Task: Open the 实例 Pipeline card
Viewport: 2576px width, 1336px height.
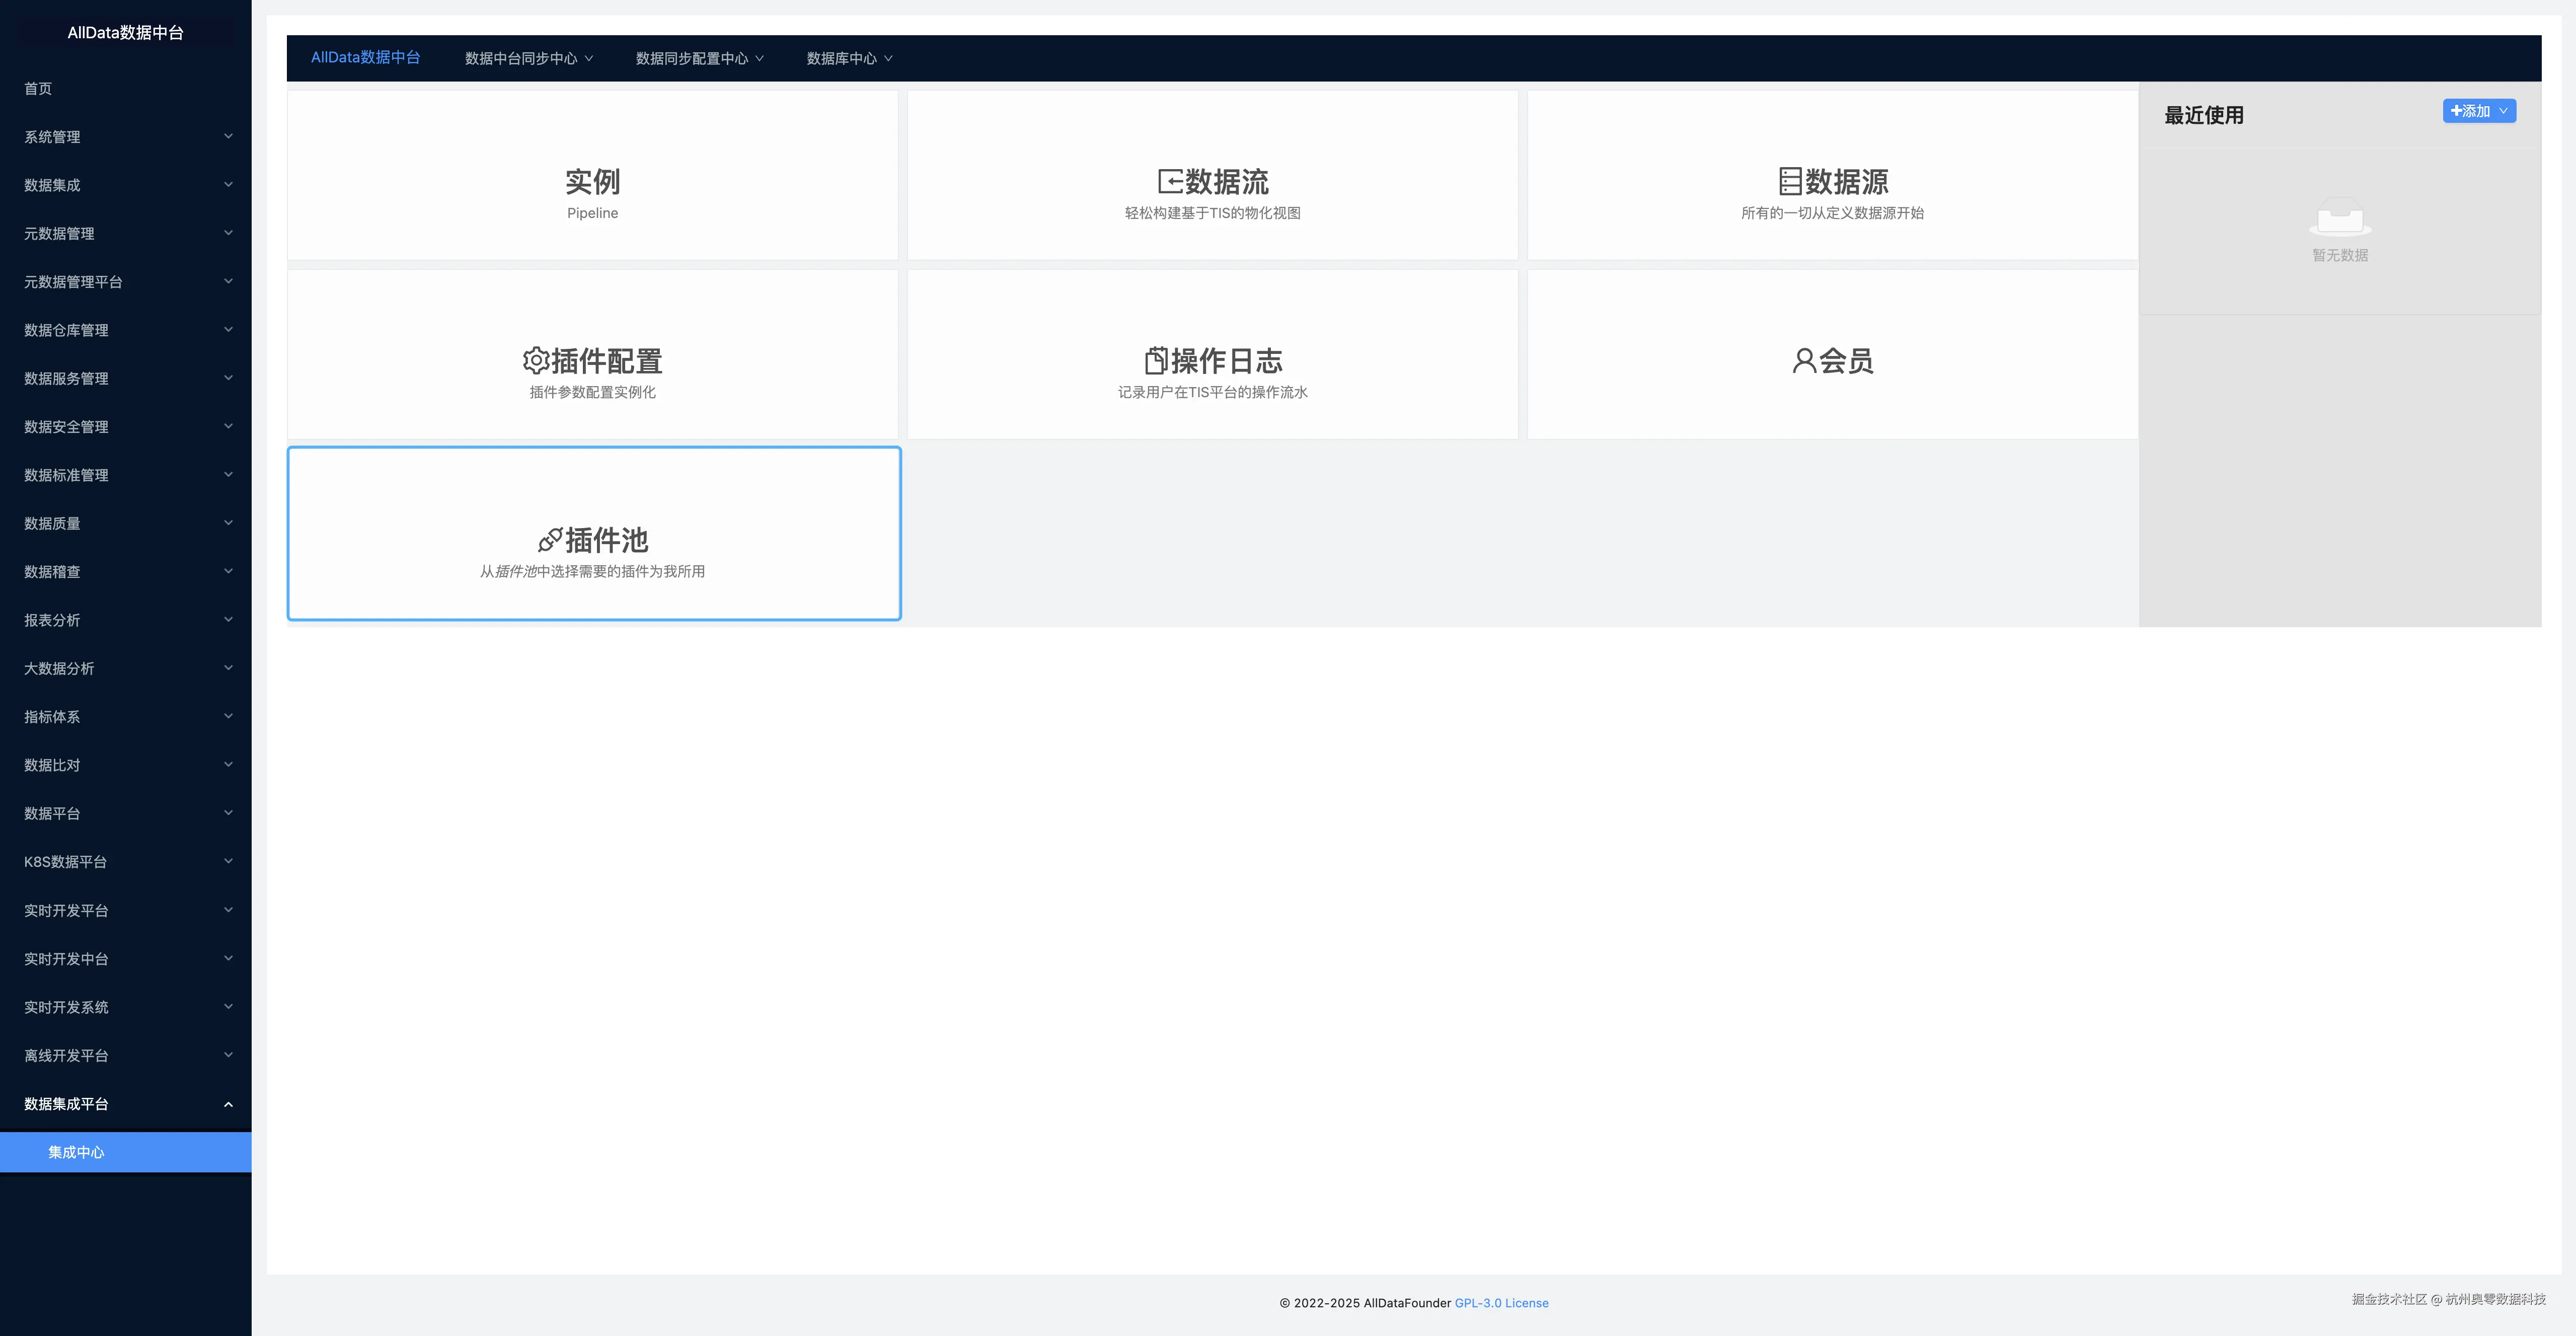Action: (592, 193)
